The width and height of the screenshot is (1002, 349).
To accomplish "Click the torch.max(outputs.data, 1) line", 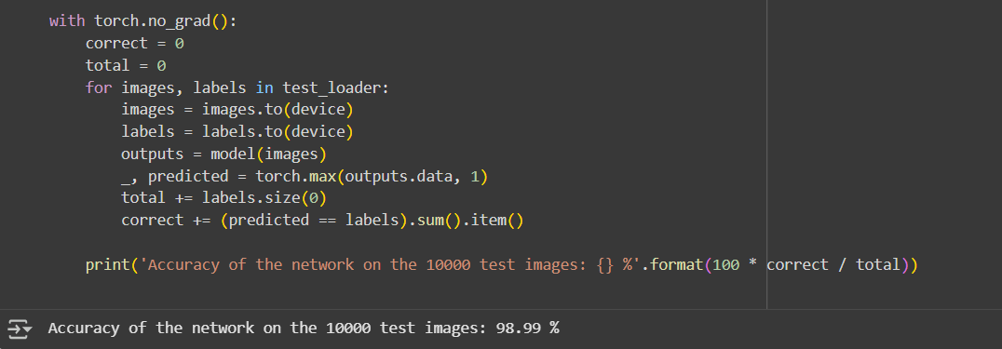I will [305, 176].
